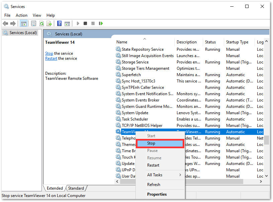The width and height of the screenshot is (273, 202).
Task: Click the Properties sheet toolbar icon
Action: [x=33, y=23]
